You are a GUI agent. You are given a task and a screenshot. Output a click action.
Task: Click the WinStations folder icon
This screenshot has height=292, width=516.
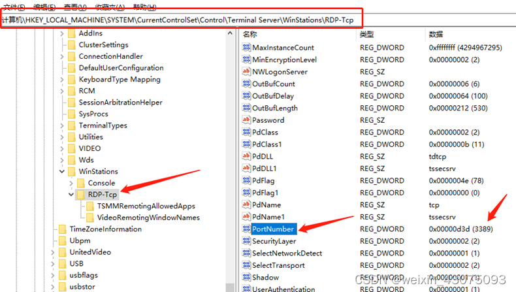click(x=72, y=171)
